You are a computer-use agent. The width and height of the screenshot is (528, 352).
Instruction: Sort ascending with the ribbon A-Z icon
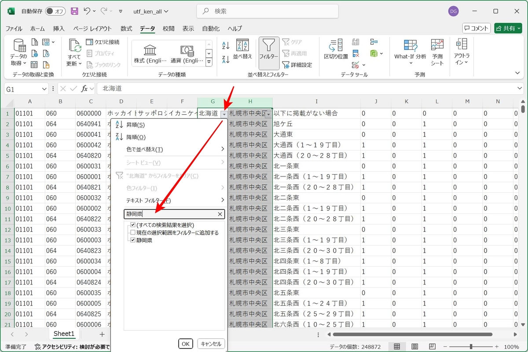(226, 45)
